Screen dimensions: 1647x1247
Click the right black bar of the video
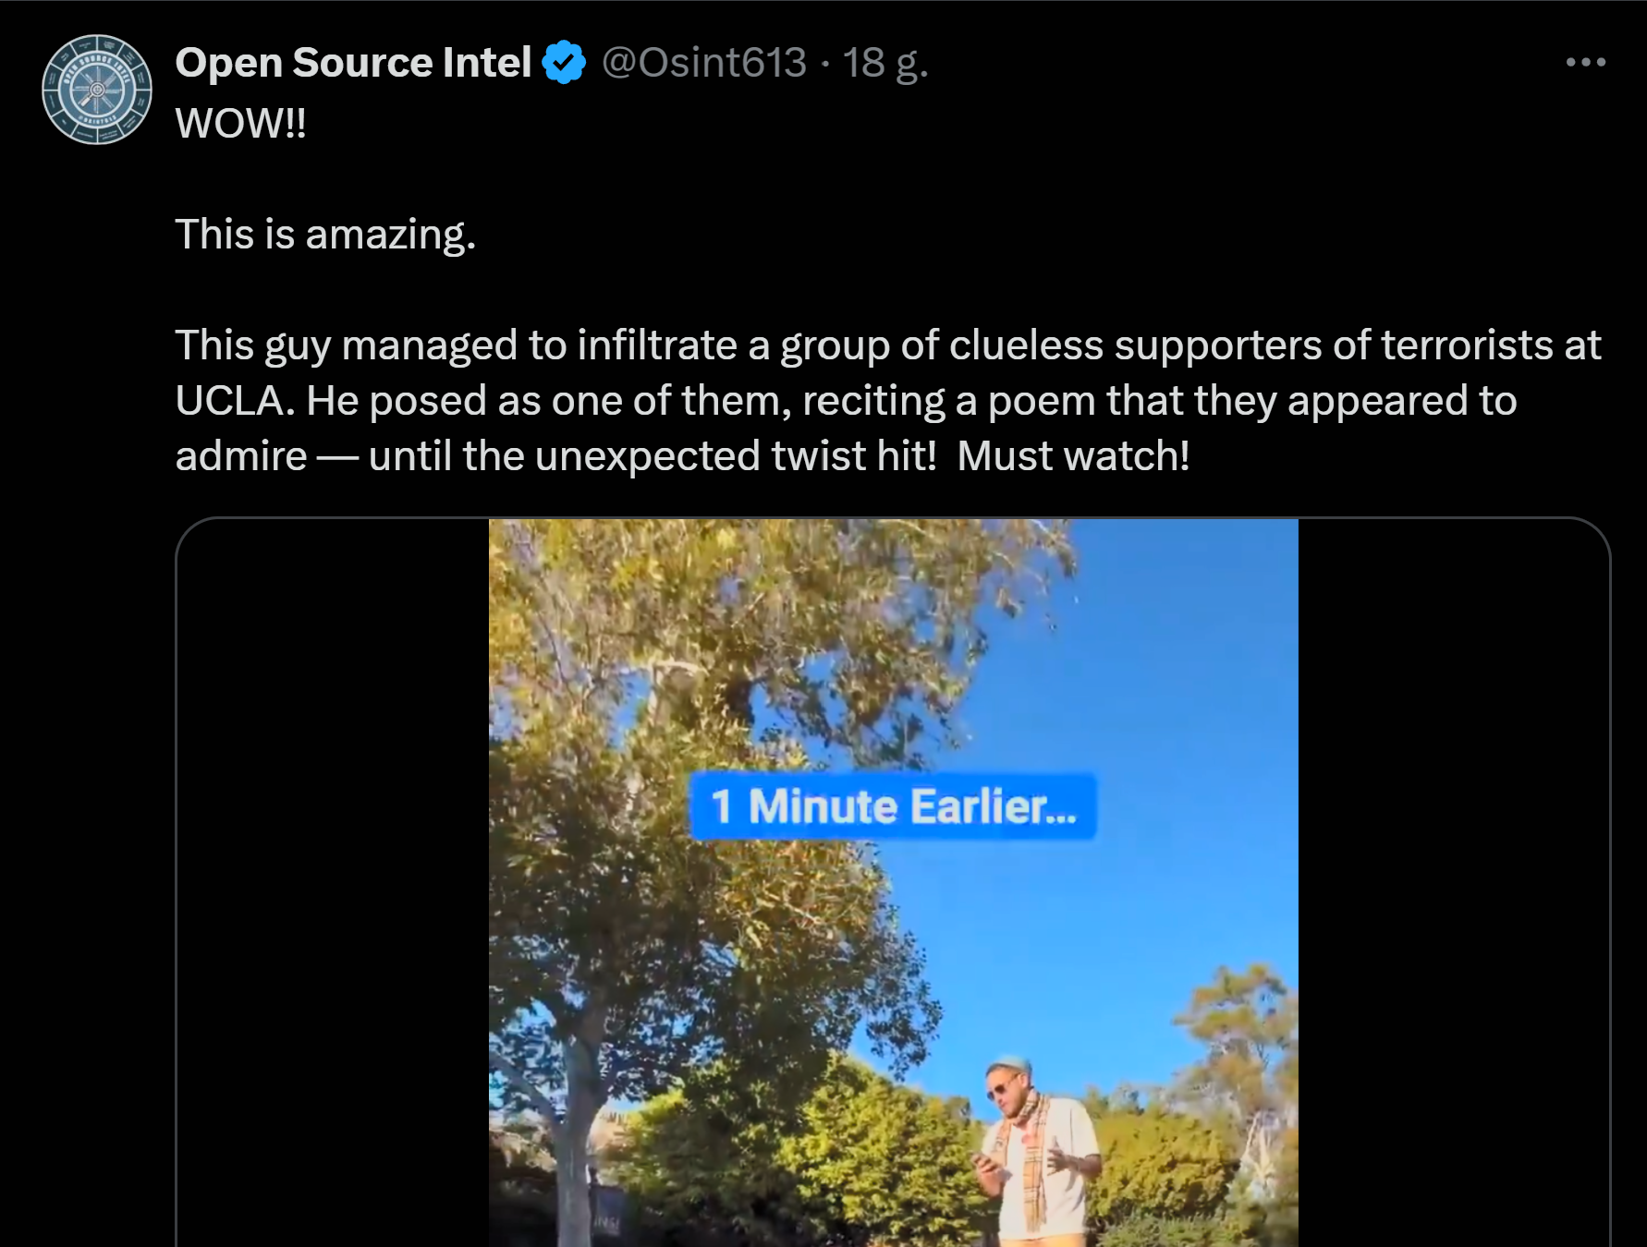click(1451, 878)
